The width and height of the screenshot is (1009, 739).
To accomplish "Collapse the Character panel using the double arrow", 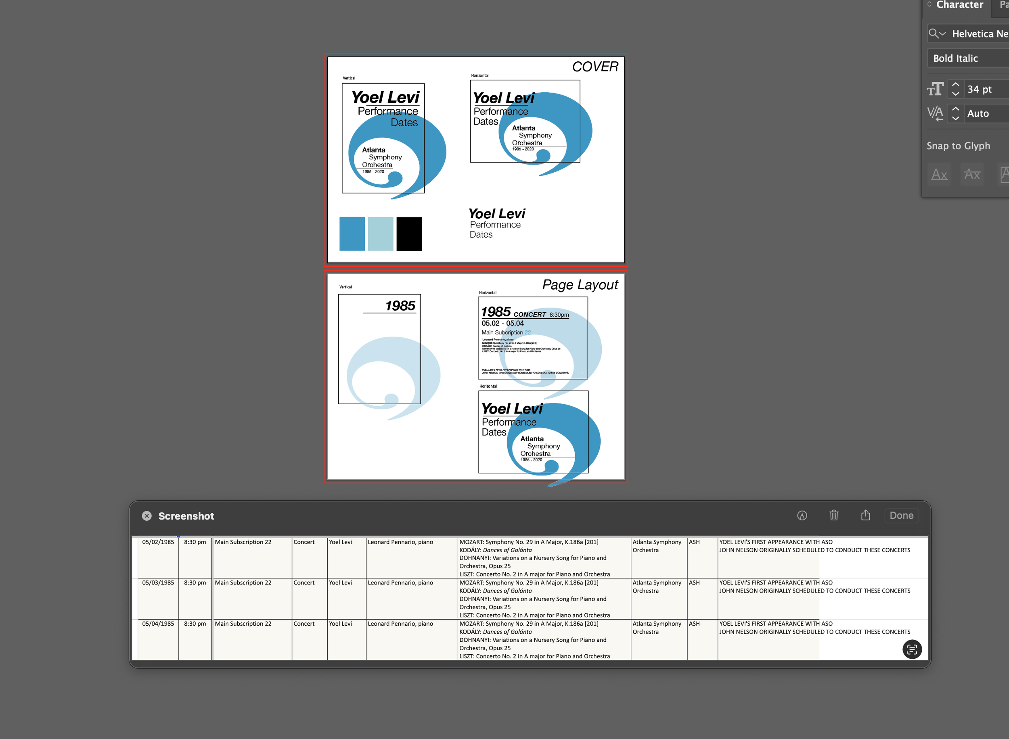I will [929, 4].
